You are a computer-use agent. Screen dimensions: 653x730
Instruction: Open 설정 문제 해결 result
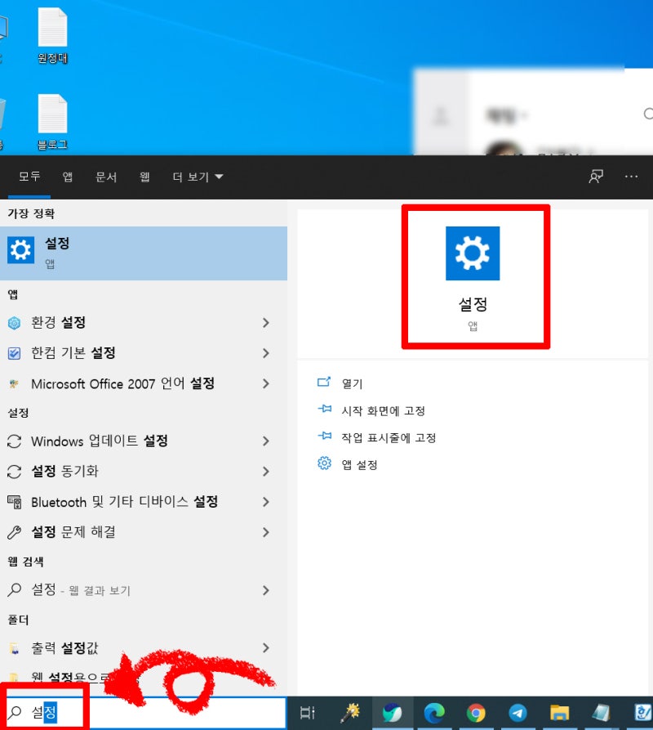(143, 532)
